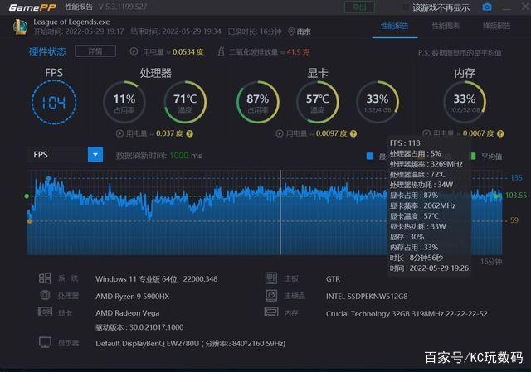Click the CO2 emission icon beside 41.9 克
Screen dimensions: 531x372
coord(222,51)
